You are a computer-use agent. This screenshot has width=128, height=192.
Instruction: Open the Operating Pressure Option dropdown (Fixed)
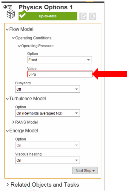pos(59,60)
